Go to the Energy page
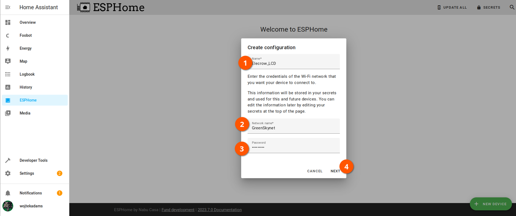Viewport: 516px width, 216px height. (35, 48)
